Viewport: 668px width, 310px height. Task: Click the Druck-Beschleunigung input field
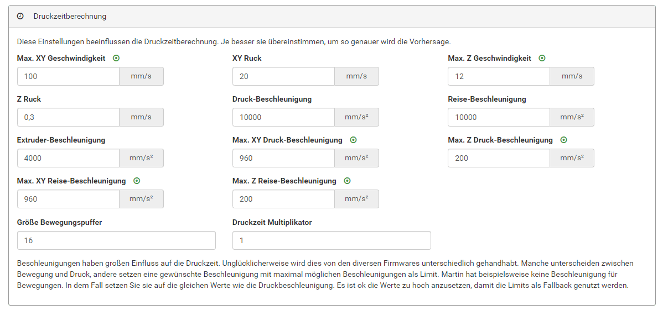pyautogui.click(x=283, y=117)
